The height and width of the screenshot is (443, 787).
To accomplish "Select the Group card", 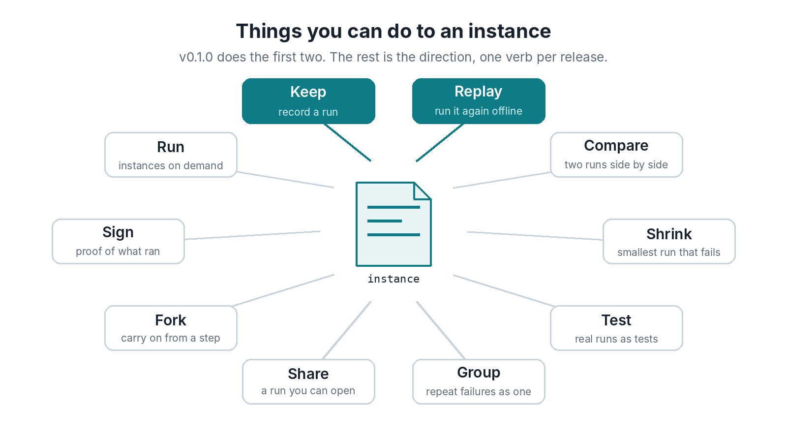I will pyautogui.click(x=479, y=381).
